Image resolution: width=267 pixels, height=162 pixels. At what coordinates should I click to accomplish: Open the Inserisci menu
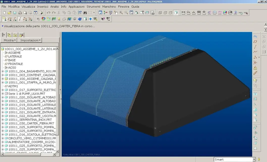(43, 7)
